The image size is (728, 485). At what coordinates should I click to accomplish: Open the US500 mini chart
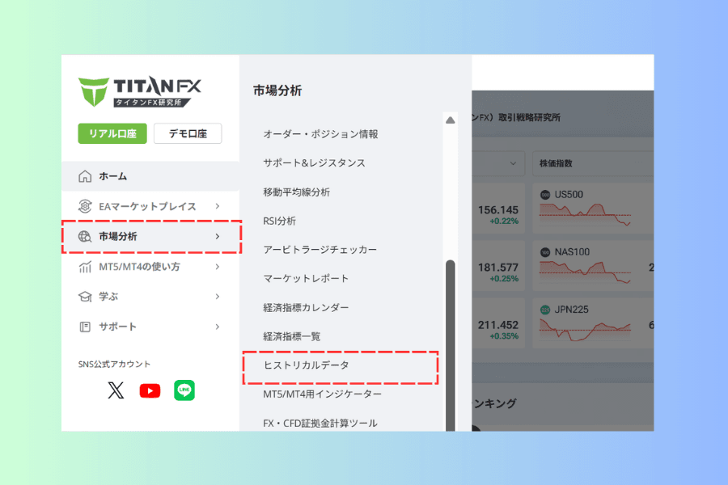click(586, 215)
